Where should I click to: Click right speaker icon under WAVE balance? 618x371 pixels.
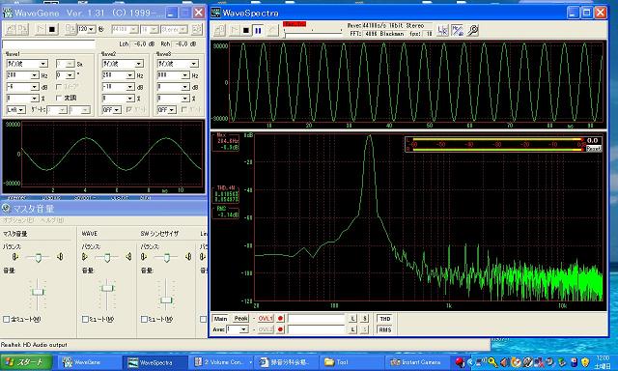pyautogui.click(x=128, y=257)
